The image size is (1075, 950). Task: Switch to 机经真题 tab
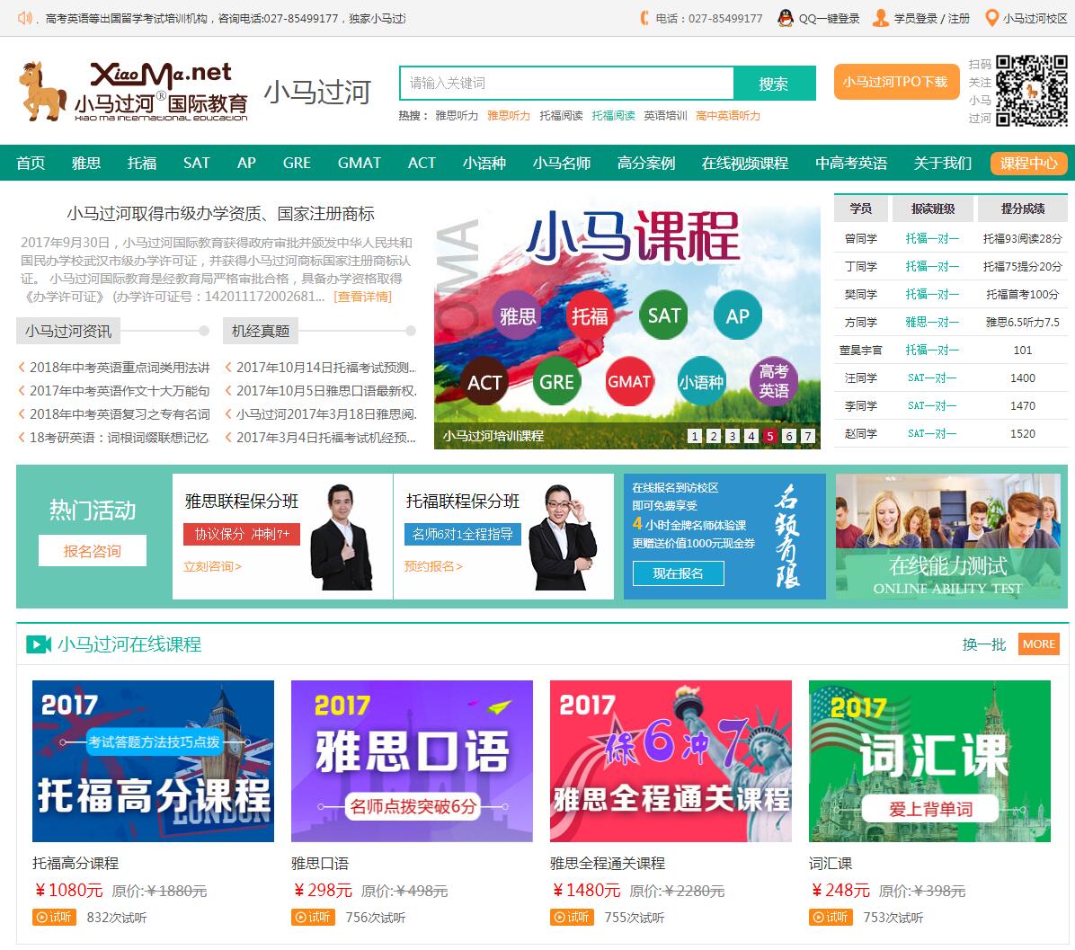tap(261, 331)
